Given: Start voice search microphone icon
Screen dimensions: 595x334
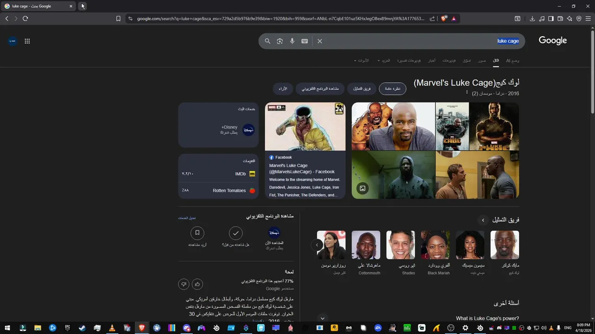Looking at the screenshot, I should (292, 41).
